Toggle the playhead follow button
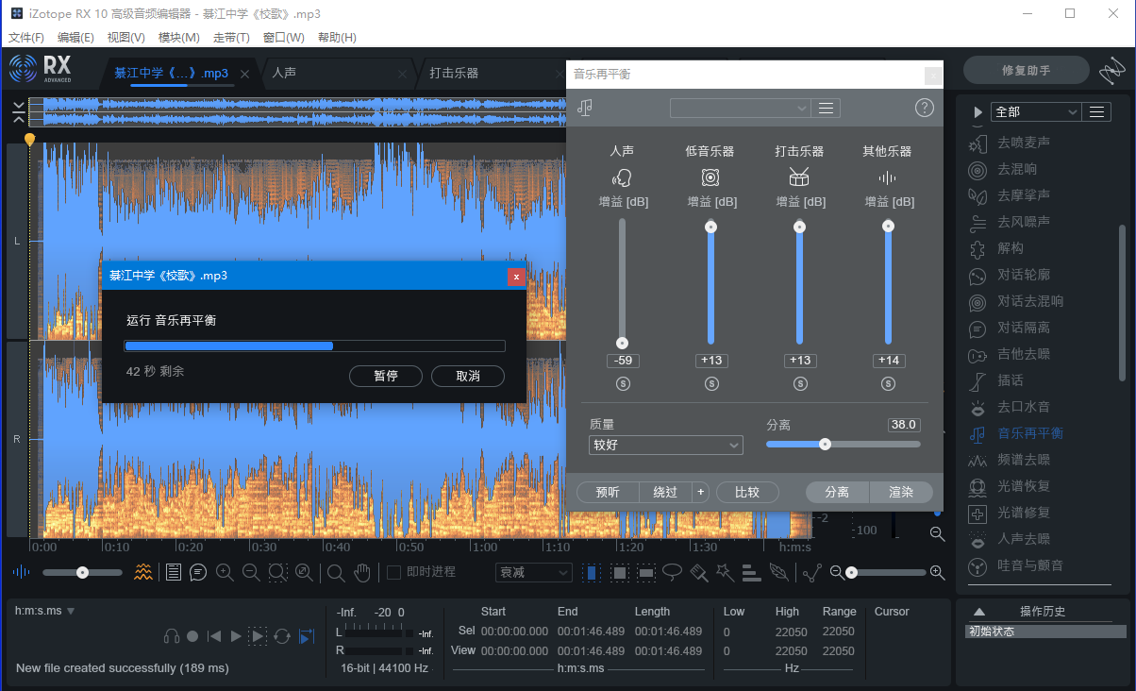Viewport: 1136px width, 691px height. tap(306, 636)
